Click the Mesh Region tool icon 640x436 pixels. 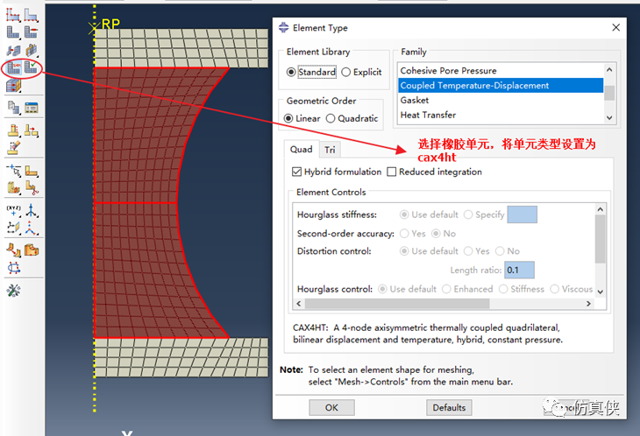(x=31, y=32)
